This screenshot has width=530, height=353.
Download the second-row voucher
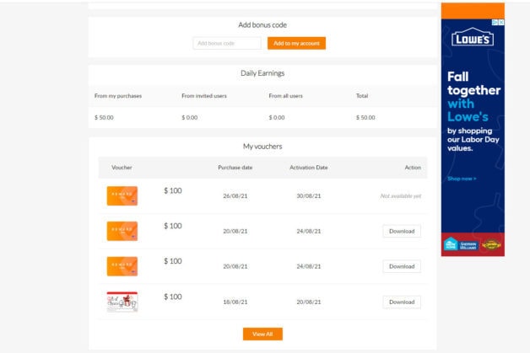(x=402, y=231)
